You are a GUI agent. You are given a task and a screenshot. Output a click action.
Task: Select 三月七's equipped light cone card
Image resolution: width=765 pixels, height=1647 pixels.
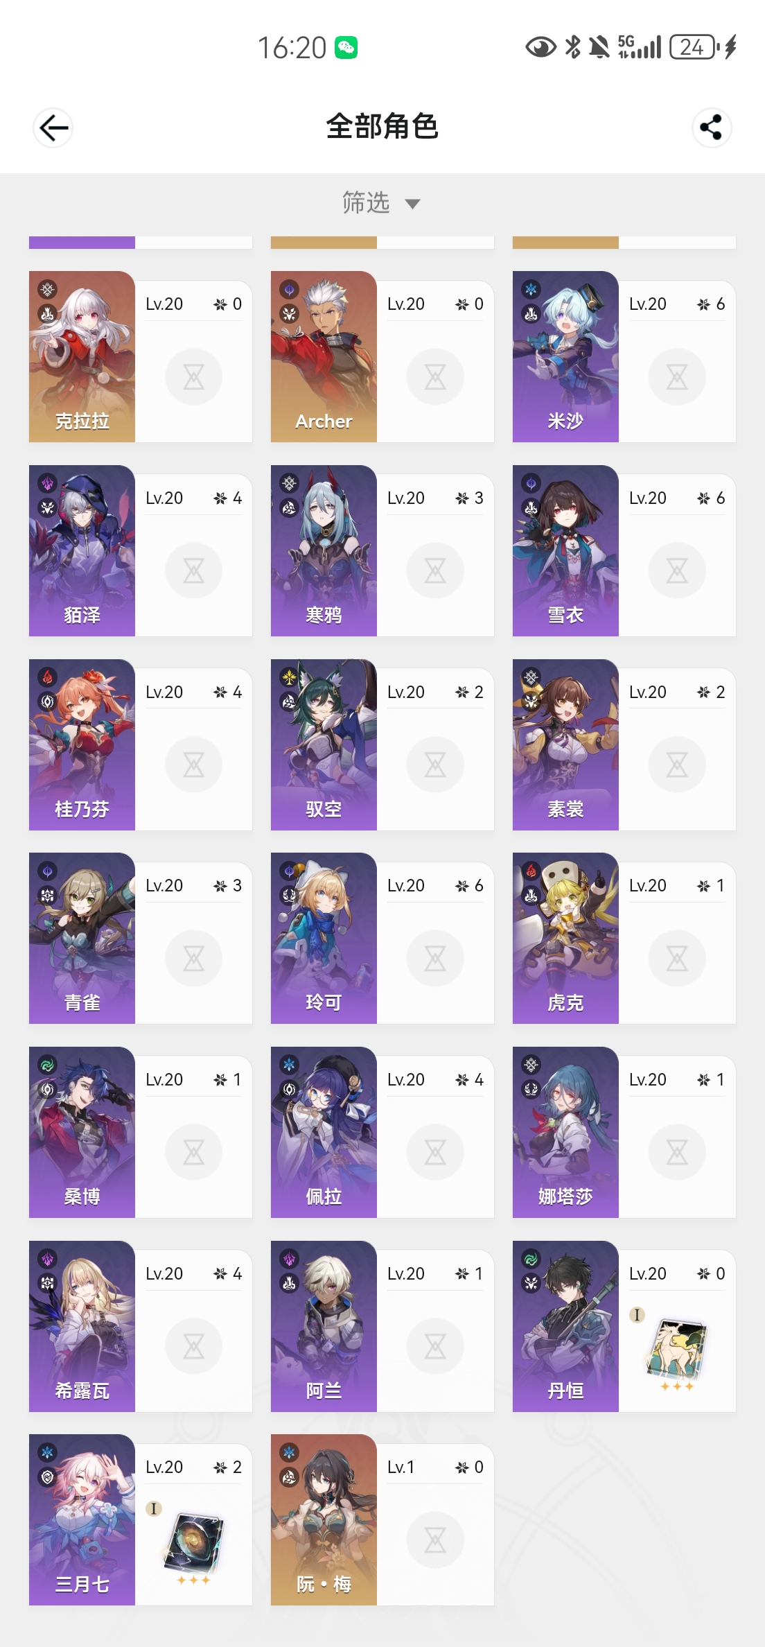[x=193, y=1543]
